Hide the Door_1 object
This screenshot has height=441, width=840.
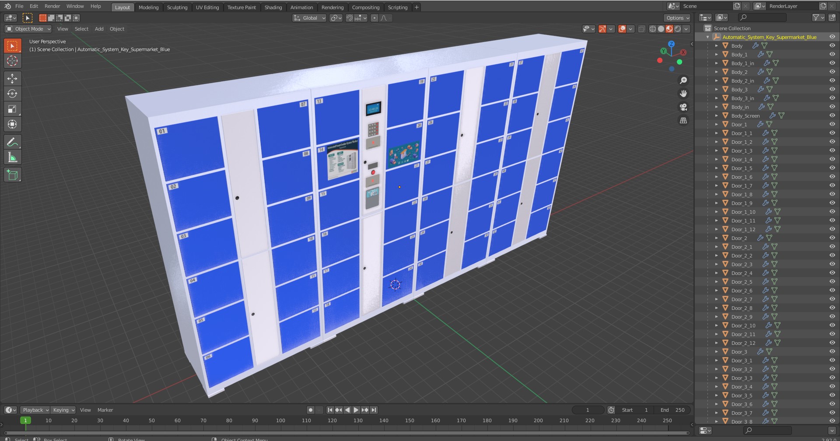click(832, 124)
